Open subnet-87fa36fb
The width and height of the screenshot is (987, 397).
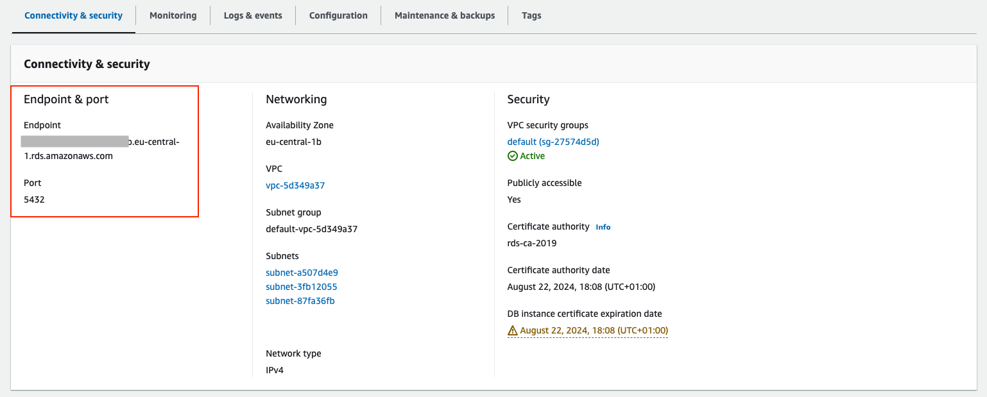point(300,300)
